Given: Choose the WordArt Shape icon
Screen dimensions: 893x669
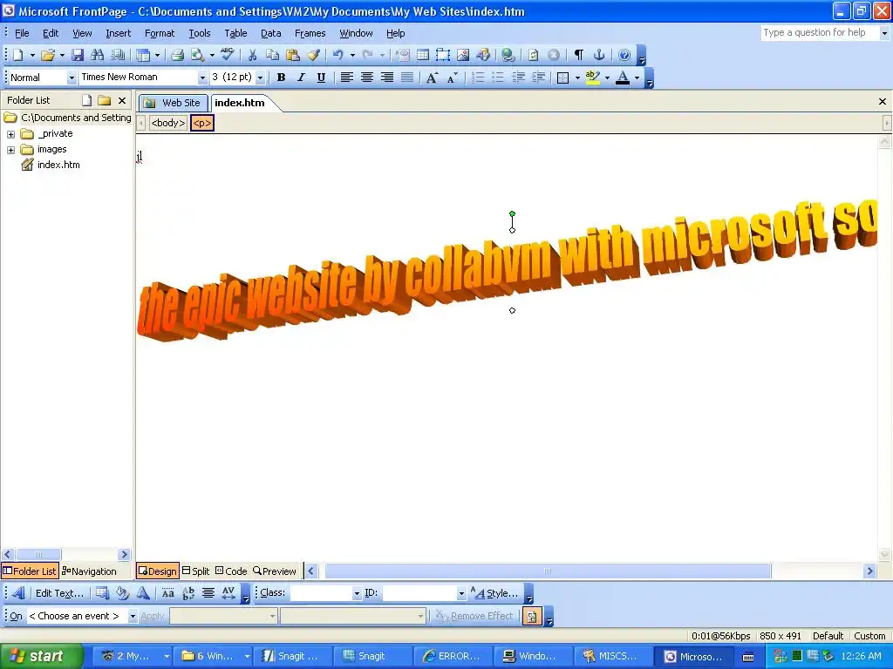Looking at the screenshot, I should 143,593.
